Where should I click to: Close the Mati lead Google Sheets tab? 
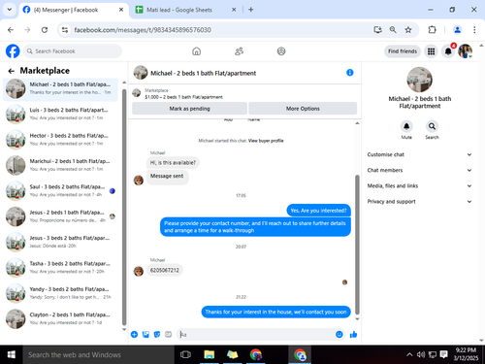[x=234, y=10]
